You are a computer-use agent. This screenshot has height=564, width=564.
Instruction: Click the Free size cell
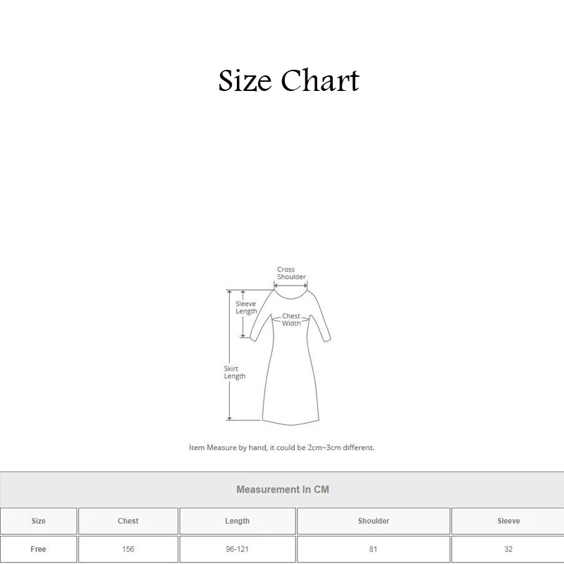pos(39,549)
